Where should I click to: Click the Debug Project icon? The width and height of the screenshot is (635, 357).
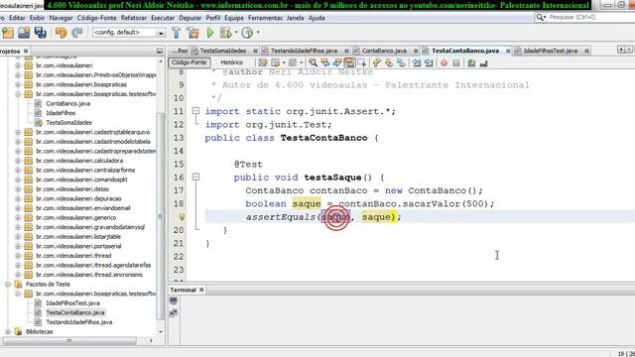[x=225, y=33]
